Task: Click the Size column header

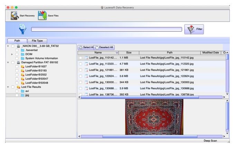Action: pos(129,53)
